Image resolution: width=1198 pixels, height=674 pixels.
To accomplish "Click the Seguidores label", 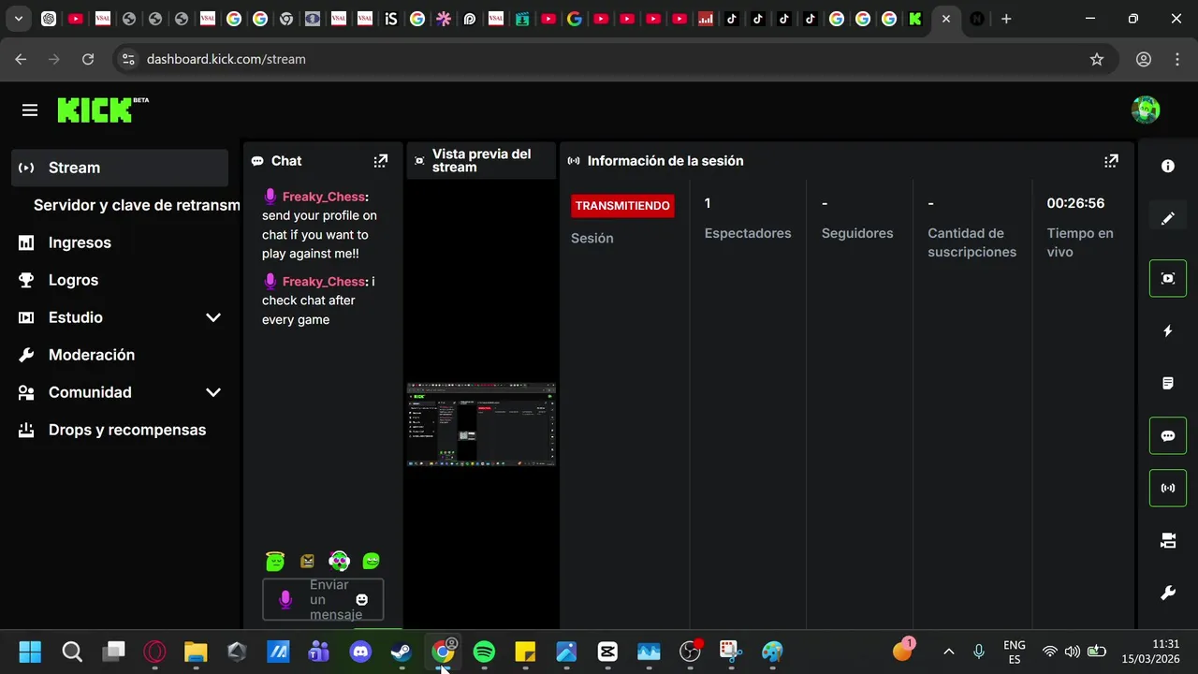I will pyautogui.click(x=857, y=233).
